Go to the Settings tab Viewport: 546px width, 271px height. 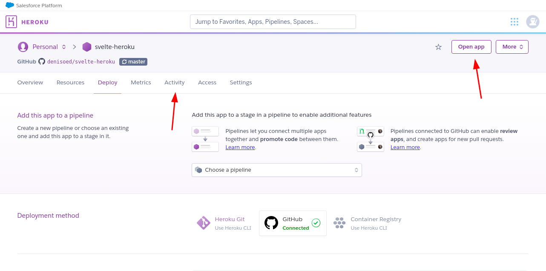241,83
